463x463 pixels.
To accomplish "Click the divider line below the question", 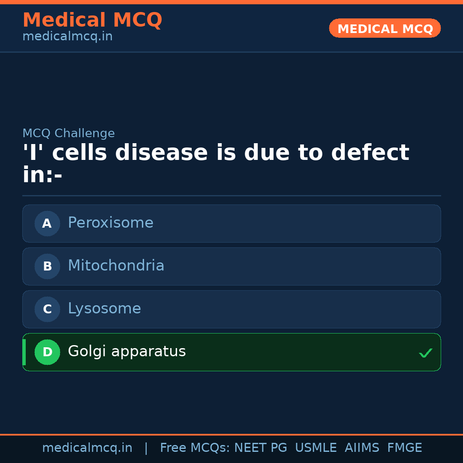I will pyautogui.click(x=231, y=196).
